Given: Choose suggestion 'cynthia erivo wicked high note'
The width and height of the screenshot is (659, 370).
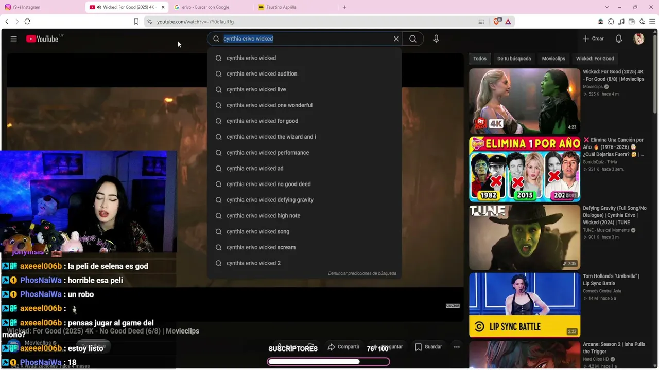Looking at the screenshot, I should 304,216.
